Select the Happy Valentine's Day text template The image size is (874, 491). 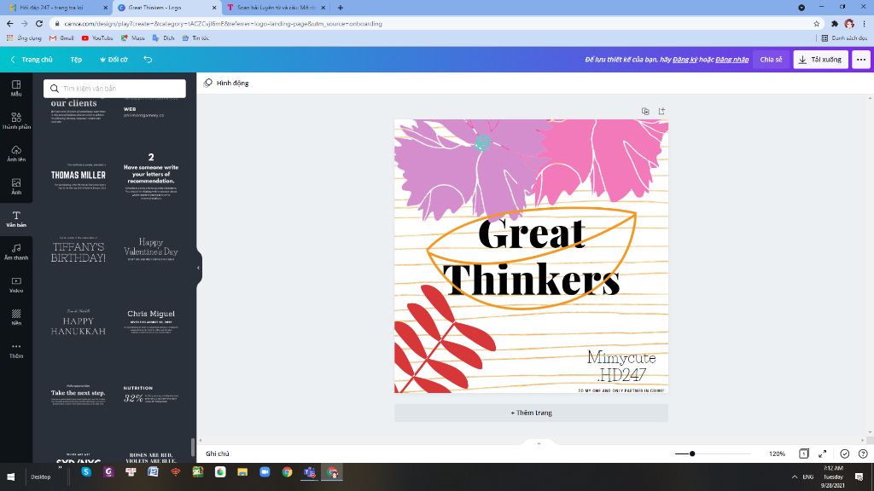point(151,249)
